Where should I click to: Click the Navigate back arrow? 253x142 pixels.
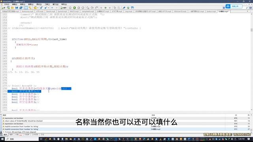point(52,8)
